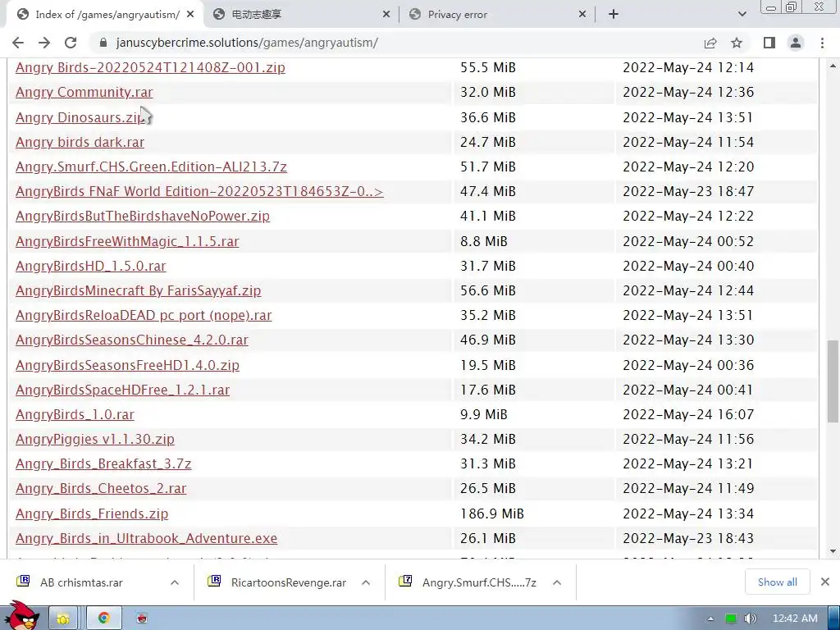840x630 pixels.
Task: Download AngryBirdsSeasonsChinese_4.2.0.rar
Action: point(132,340)
